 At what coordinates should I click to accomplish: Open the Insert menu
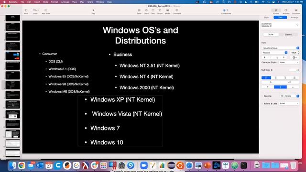pyautogui.click(x=37, y=2)
